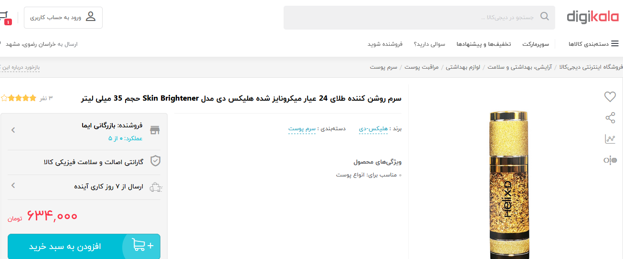Image resolution: width=623 pixels, height=259 pixels.
Task: Click مناسب برای: انواع پوست feature text
Action: click(366, 175)
